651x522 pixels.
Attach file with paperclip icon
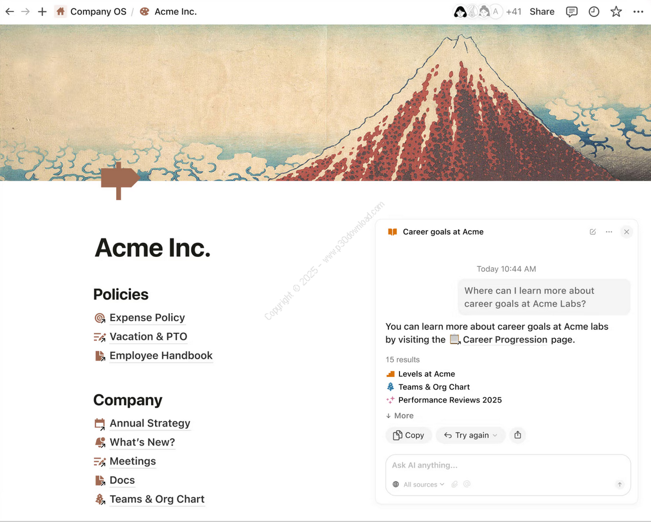coord(455,484)
